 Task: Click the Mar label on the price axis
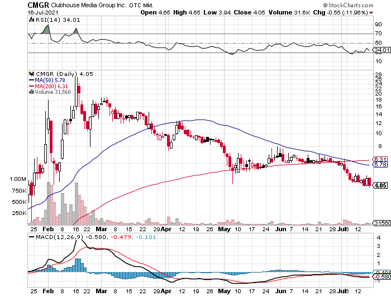click(x=100, y=229)
